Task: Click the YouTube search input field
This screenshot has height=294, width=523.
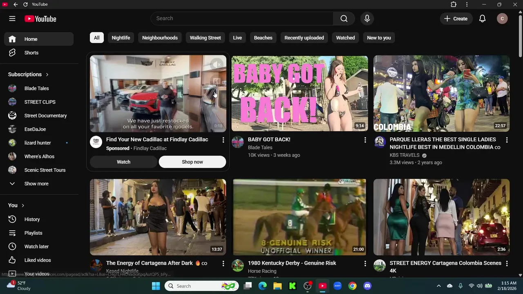Action: click(x=242, y=18)
